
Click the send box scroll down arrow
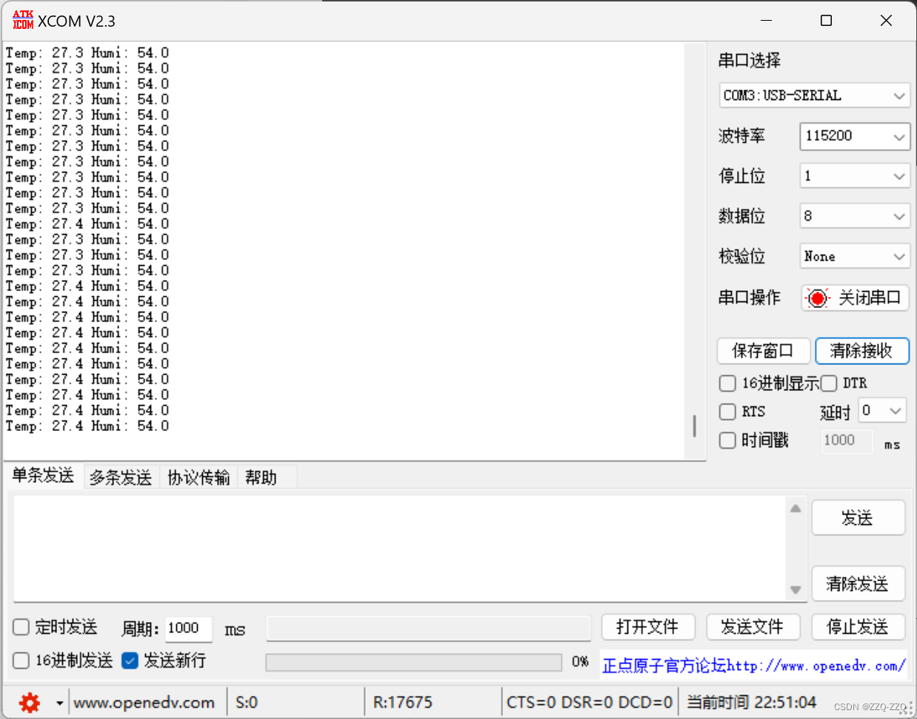796,590
